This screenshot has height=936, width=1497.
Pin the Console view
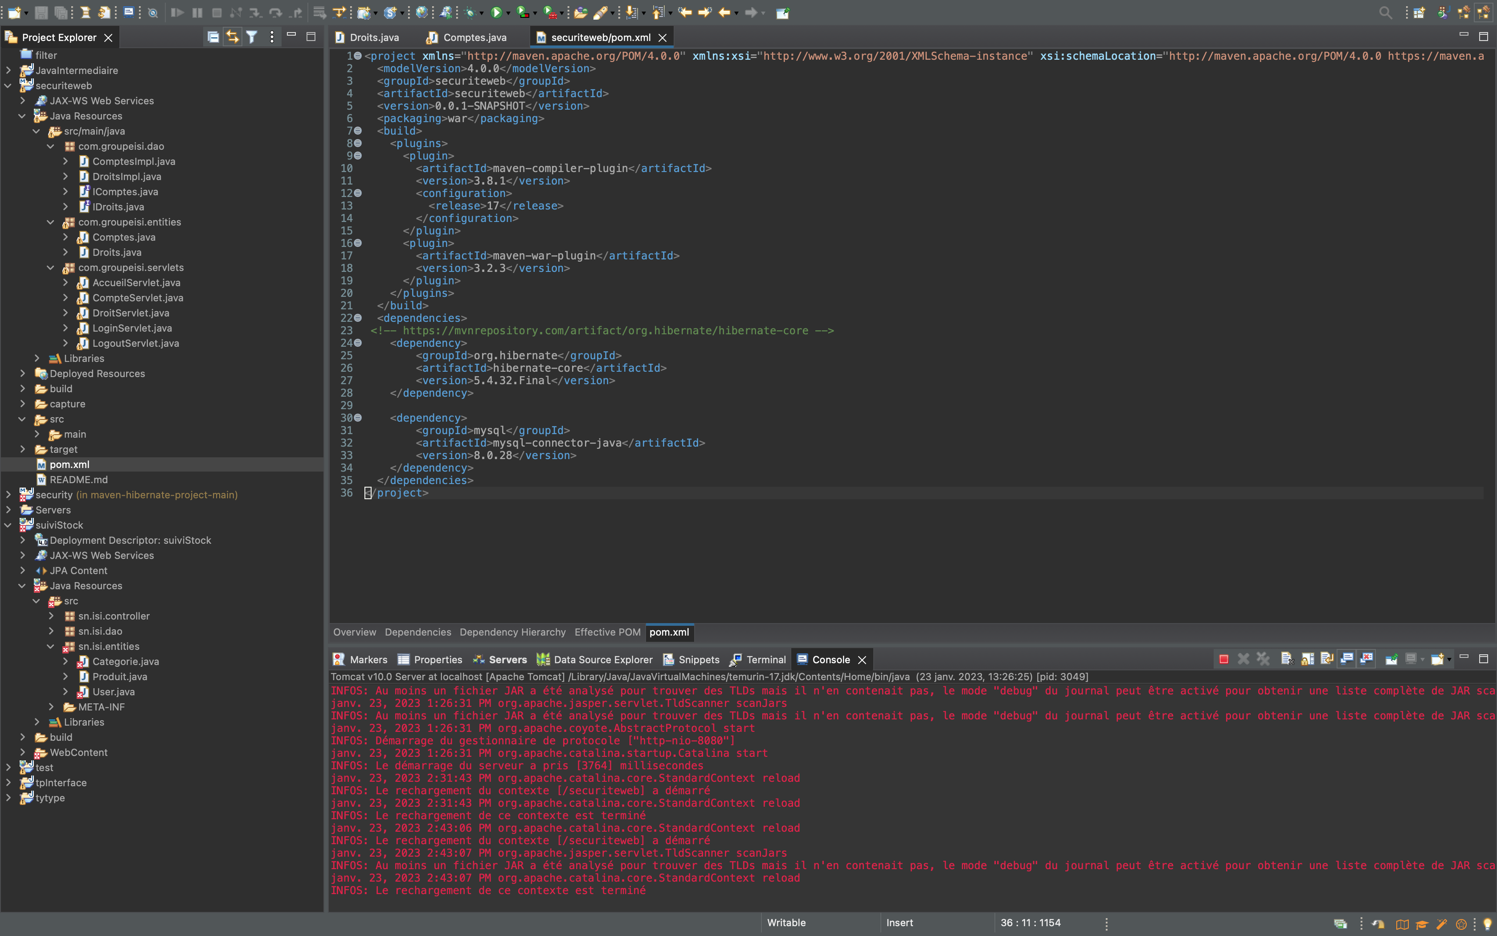(1391, 659)
